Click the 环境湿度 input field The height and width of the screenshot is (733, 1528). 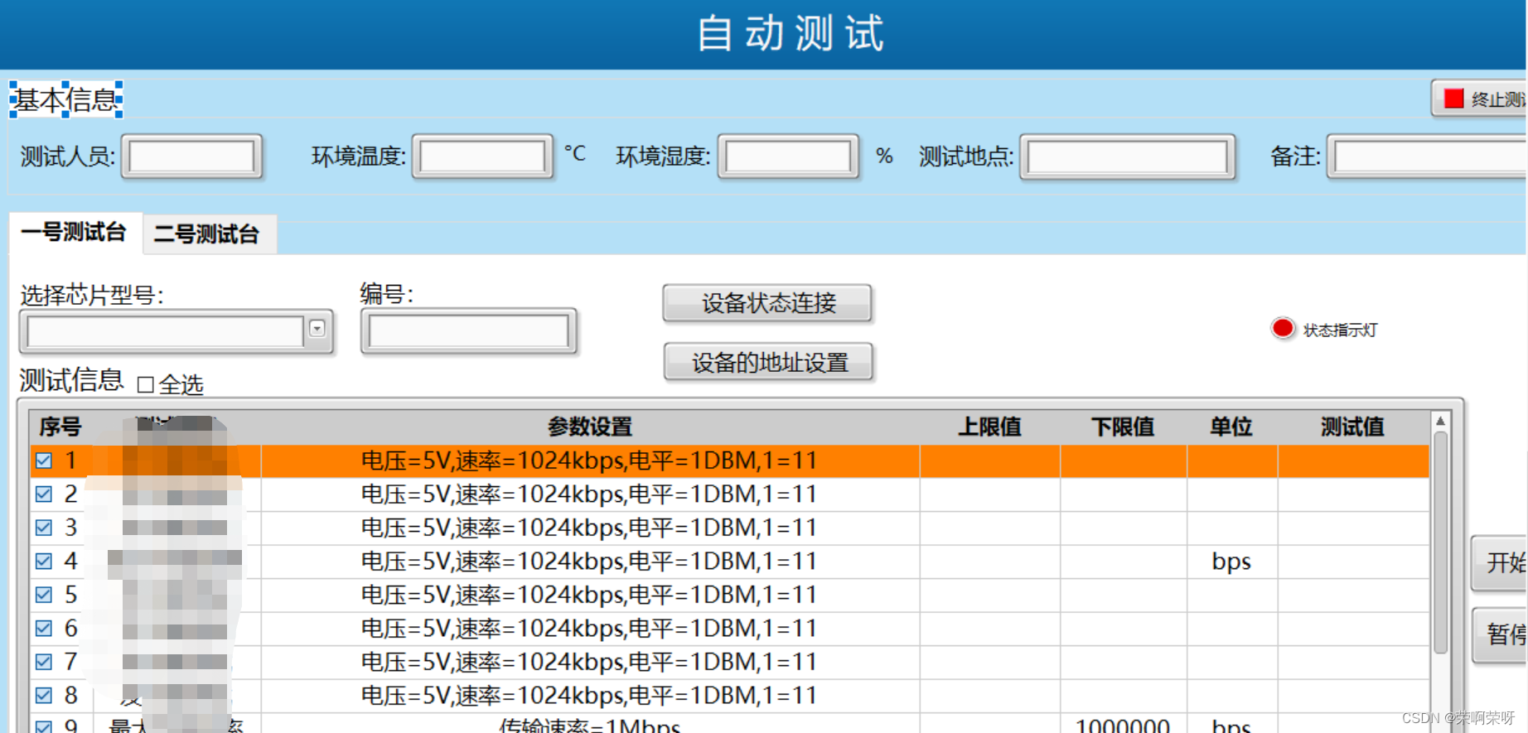point(788,157)
